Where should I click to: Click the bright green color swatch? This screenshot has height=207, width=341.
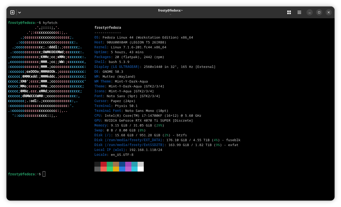[x=110, y=169]
